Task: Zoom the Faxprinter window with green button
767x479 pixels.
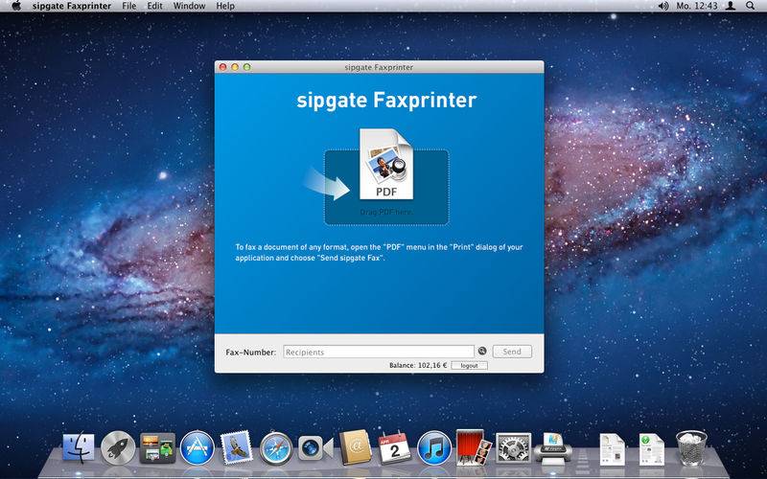Action: click(x=246, y=67)
